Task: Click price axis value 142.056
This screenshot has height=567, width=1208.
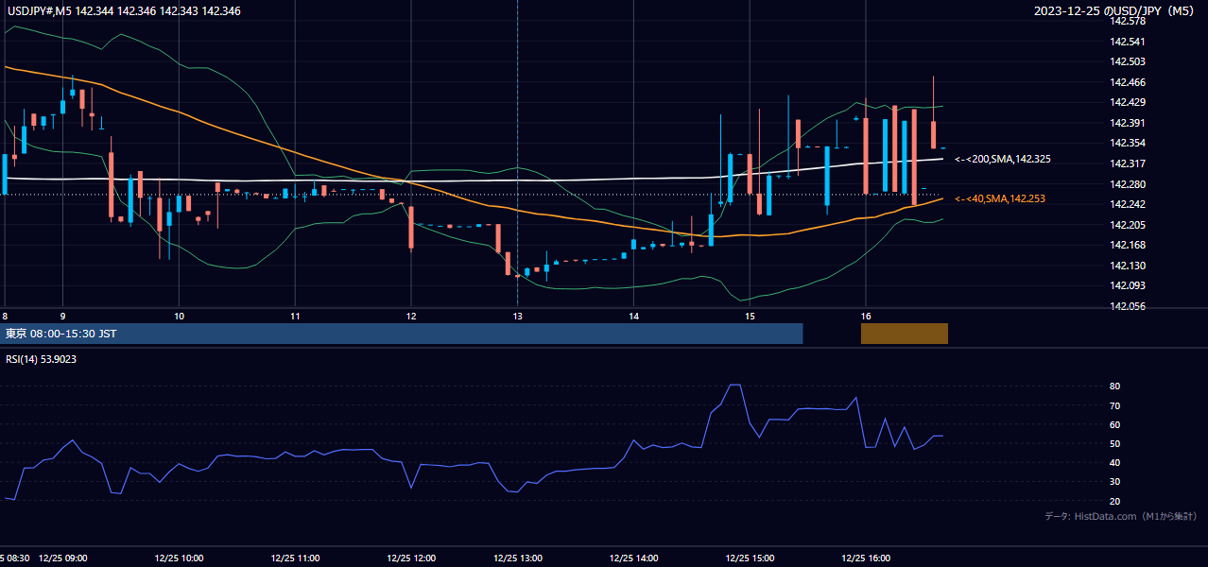Action: point(1127,306)
